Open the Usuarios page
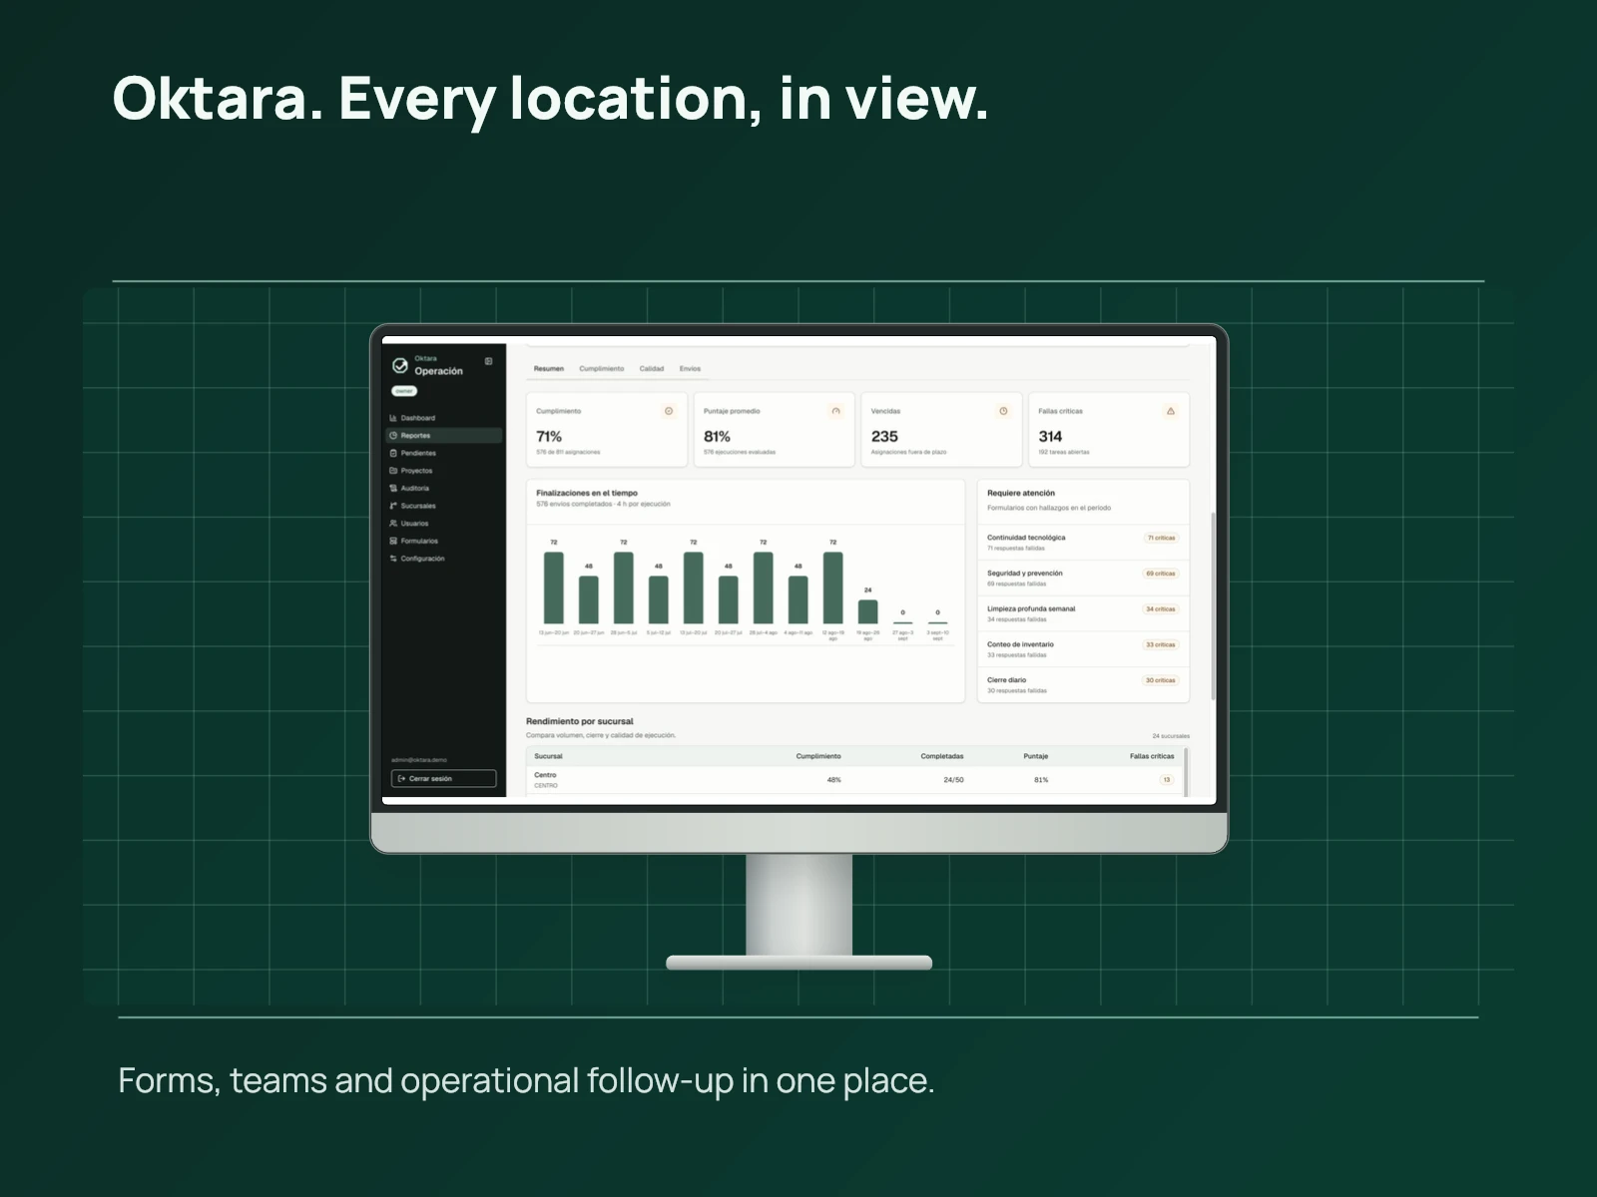Image resolution: width=1597 pixels, height=1197 pixels. click(x=445, y=524)
